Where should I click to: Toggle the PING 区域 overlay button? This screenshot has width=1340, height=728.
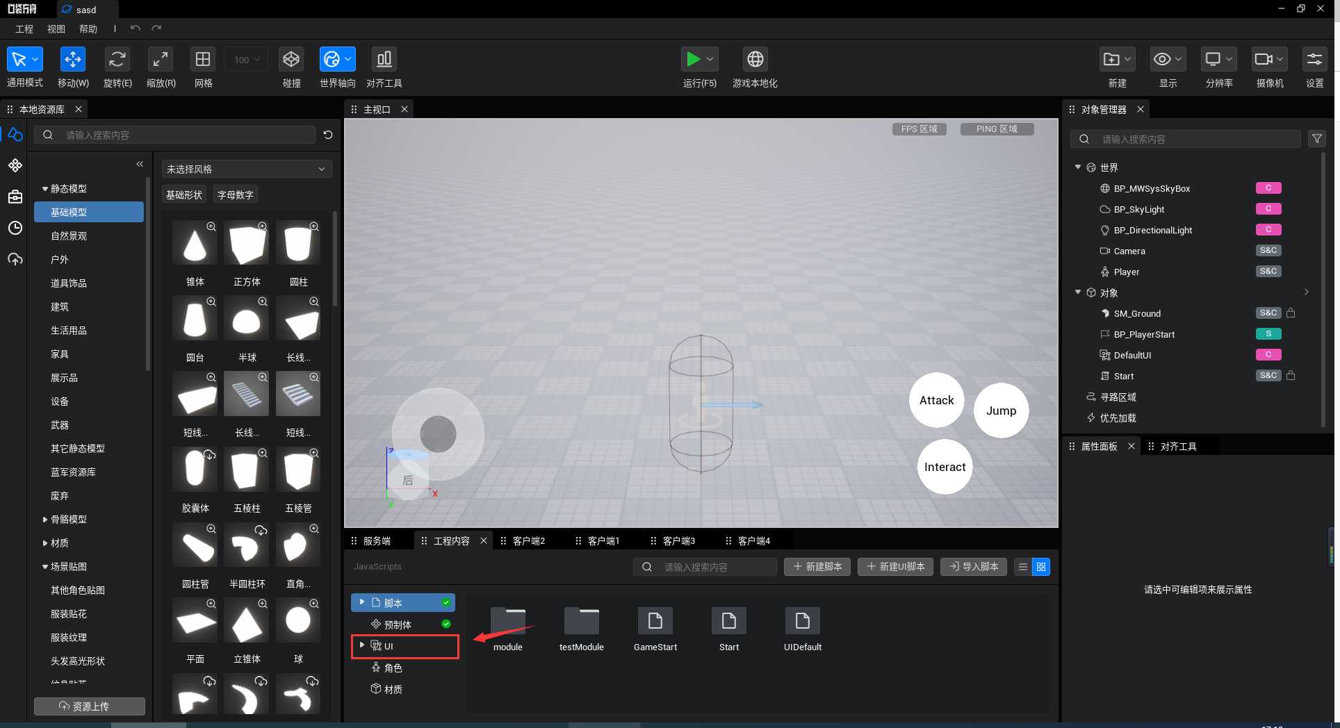pos(997,129)
